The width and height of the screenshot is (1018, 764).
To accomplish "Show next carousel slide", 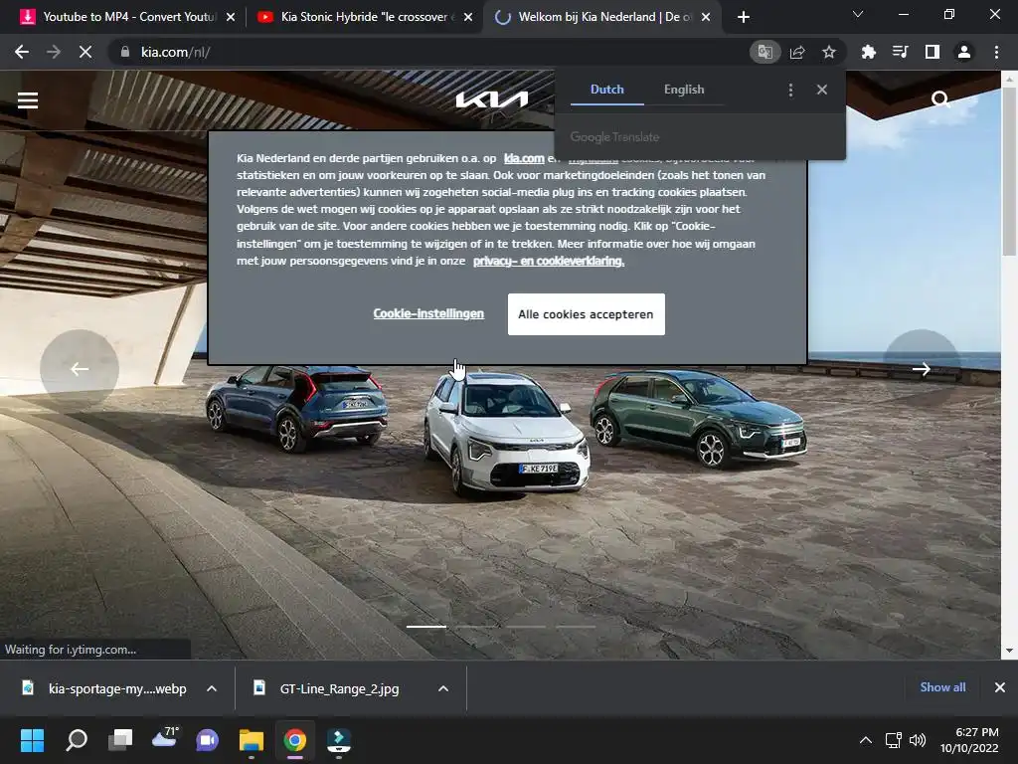I will tap(922, 368).
